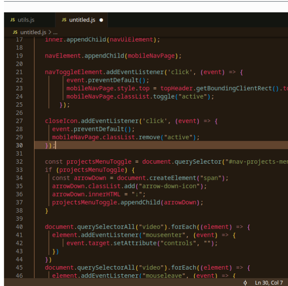288x286 pixels.
Task: Select line number 21 in the gutter
Action: click(19, 72)
